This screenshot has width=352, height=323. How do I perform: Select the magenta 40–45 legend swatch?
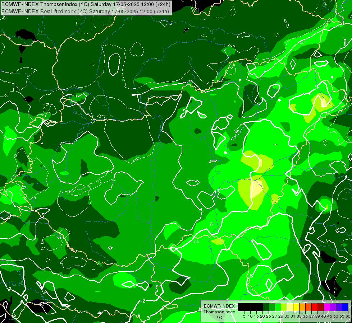tap(327, 307)
